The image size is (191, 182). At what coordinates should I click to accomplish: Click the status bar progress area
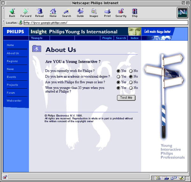click(79, 177)
